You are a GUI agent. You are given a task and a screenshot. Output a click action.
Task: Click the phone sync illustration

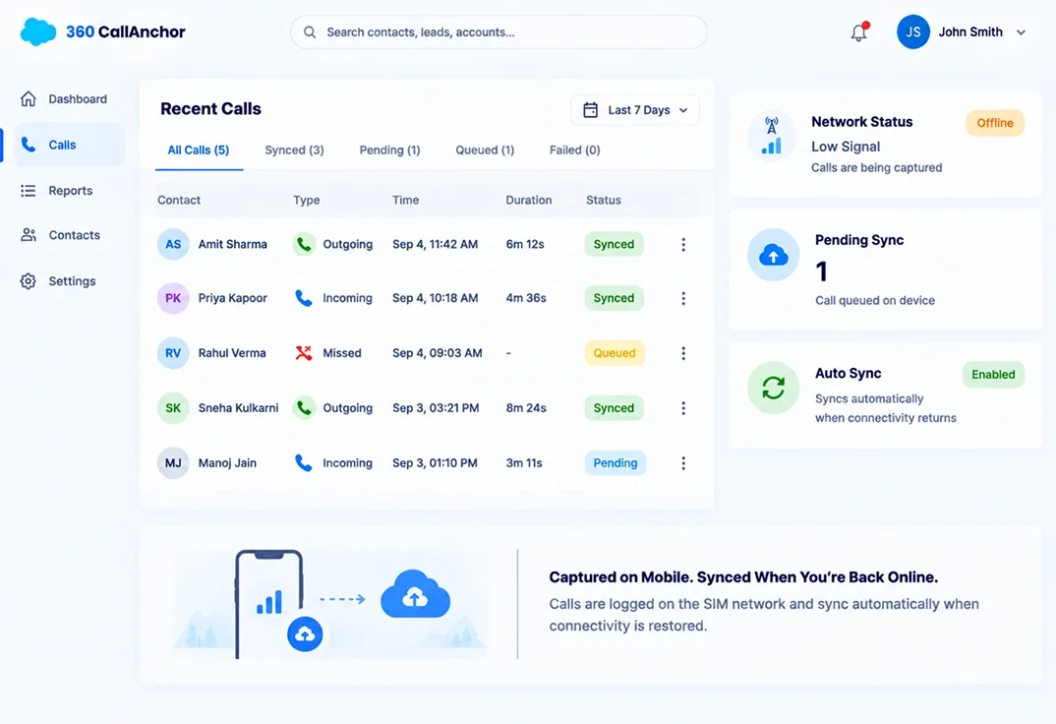(330, 604)
